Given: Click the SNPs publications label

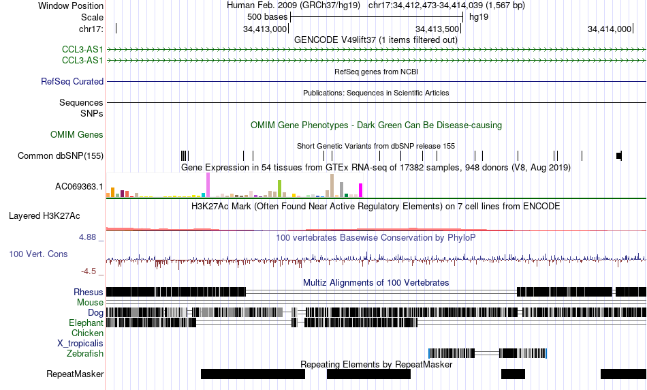Looking at the screenshot, I should [x=92, y=113].
